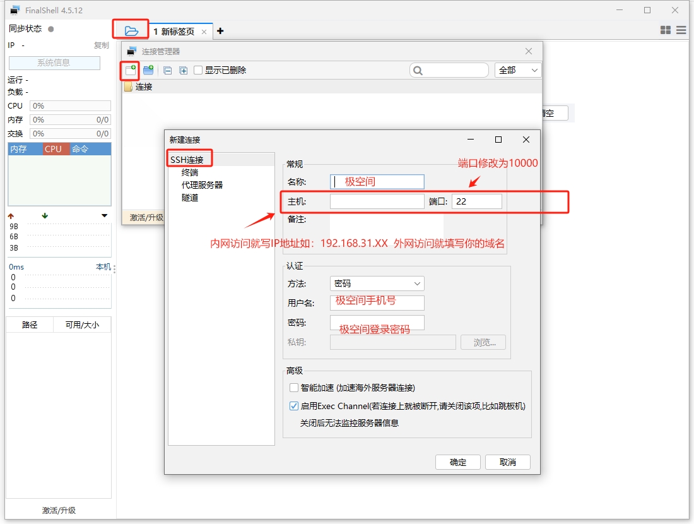
Task: Open the hamburger main menu icon
Action: coord(681,30)
